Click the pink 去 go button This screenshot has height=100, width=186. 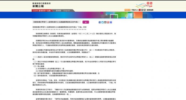[86, 22]
